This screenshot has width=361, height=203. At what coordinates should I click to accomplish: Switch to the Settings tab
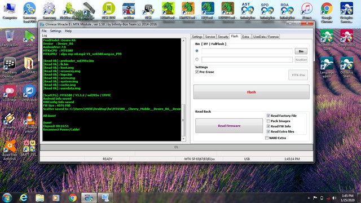(x=197, y=37)
